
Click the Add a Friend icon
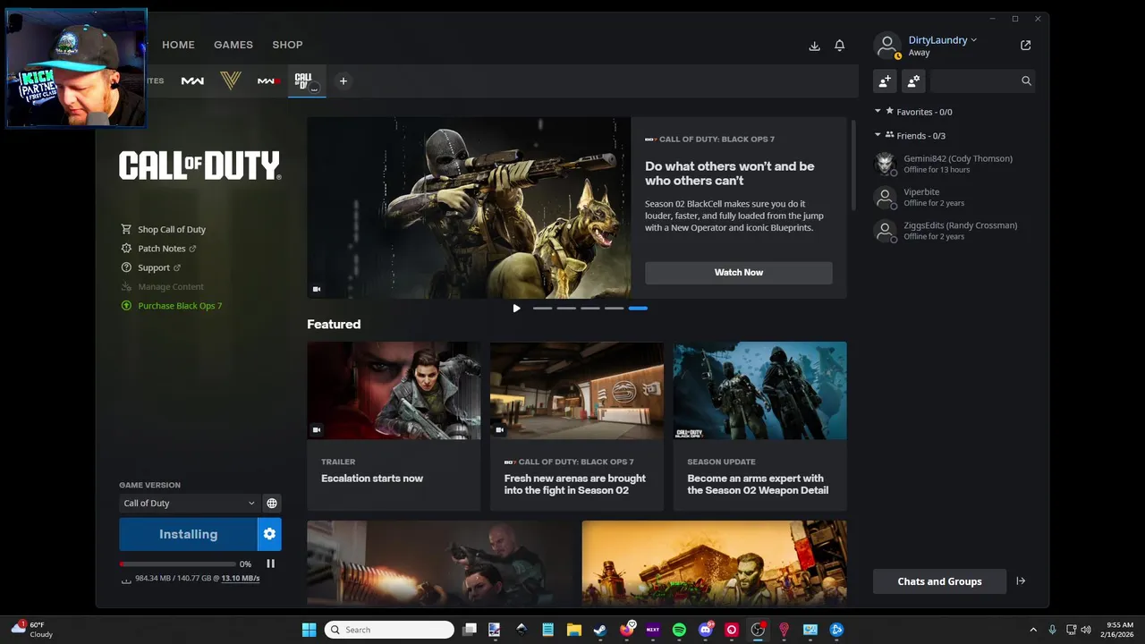tap(885, 80)
